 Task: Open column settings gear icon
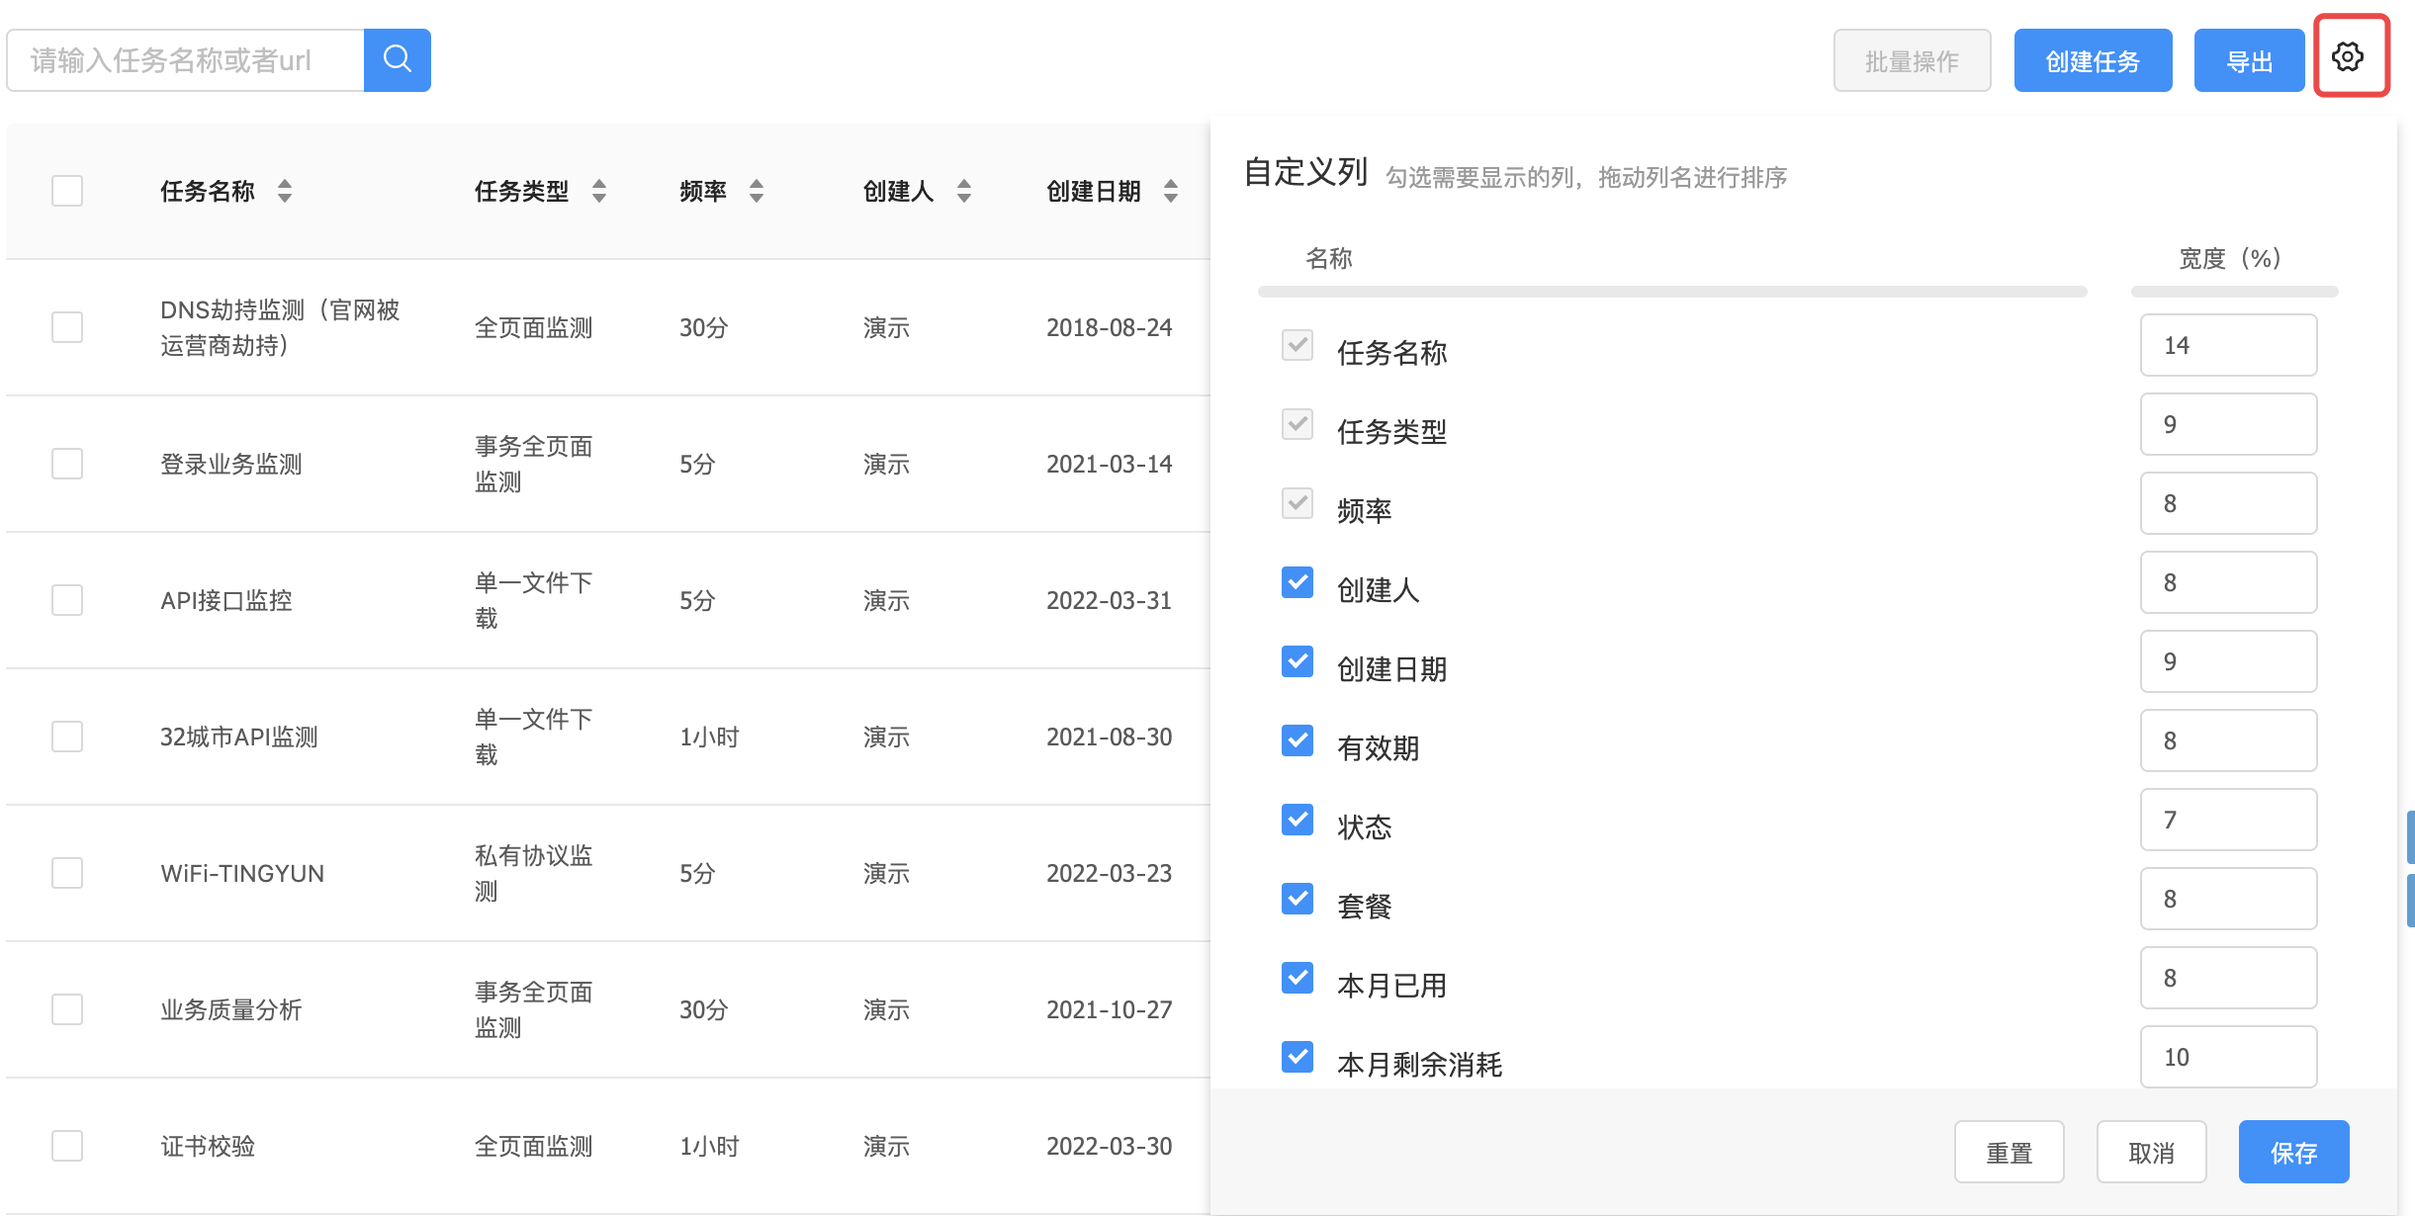[x=2349, y=56]
